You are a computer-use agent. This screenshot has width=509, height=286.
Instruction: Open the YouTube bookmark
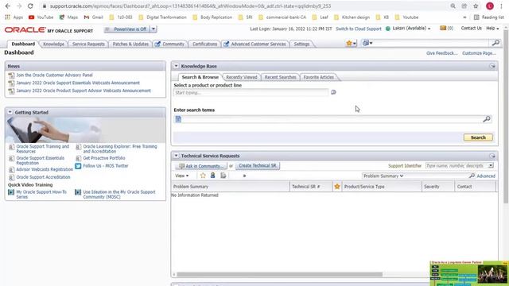pos(41,17)
